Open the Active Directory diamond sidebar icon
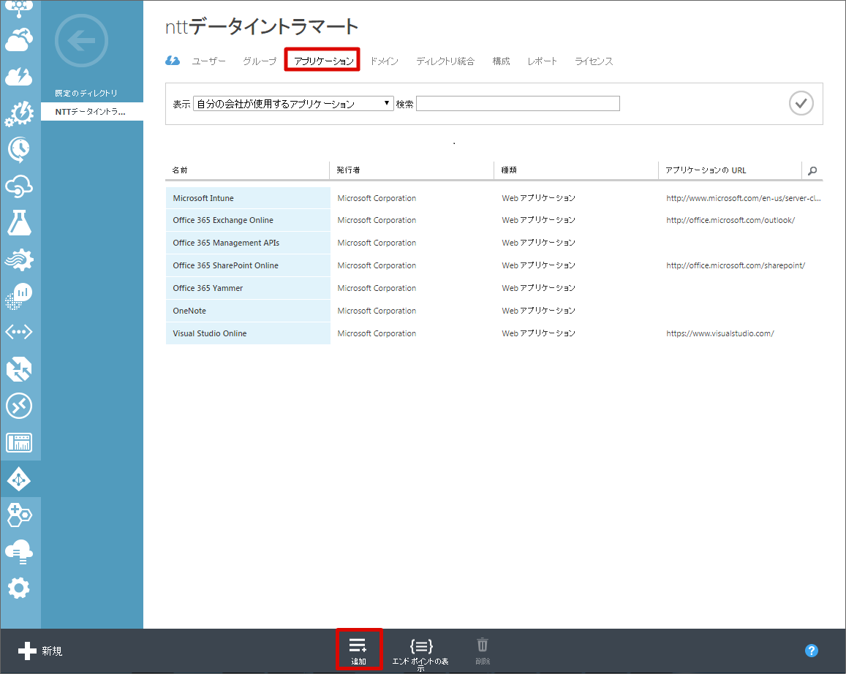This screenshot has height=674, width=846. 19,480
